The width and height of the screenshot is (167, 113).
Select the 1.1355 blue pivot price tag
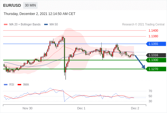pos(156,44)
